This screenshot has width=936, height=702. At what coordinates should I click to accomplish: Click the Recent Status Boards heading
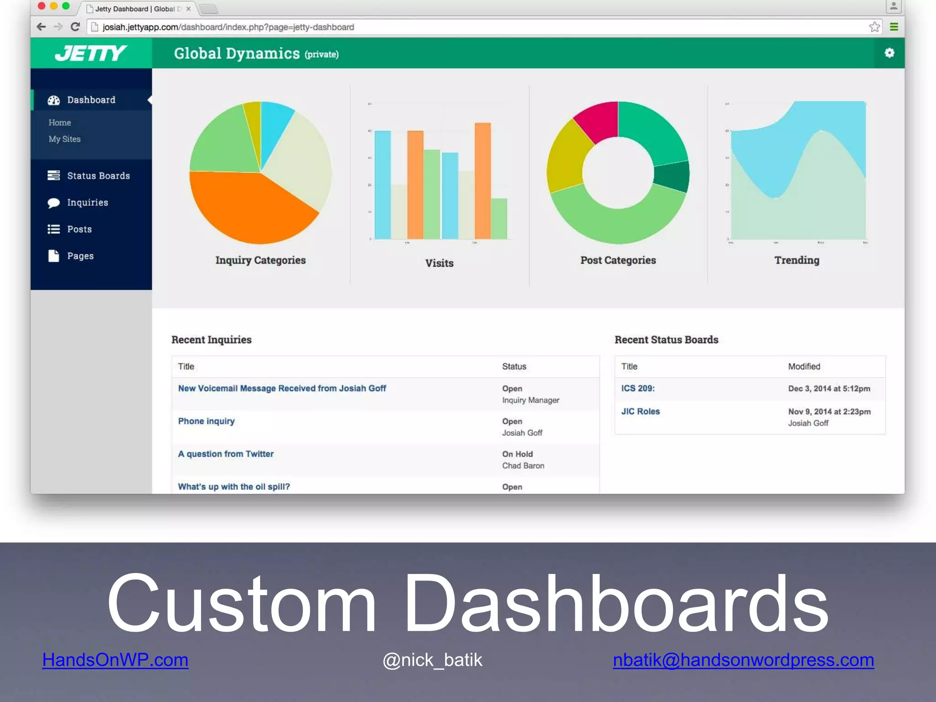(x=666, y=340)
